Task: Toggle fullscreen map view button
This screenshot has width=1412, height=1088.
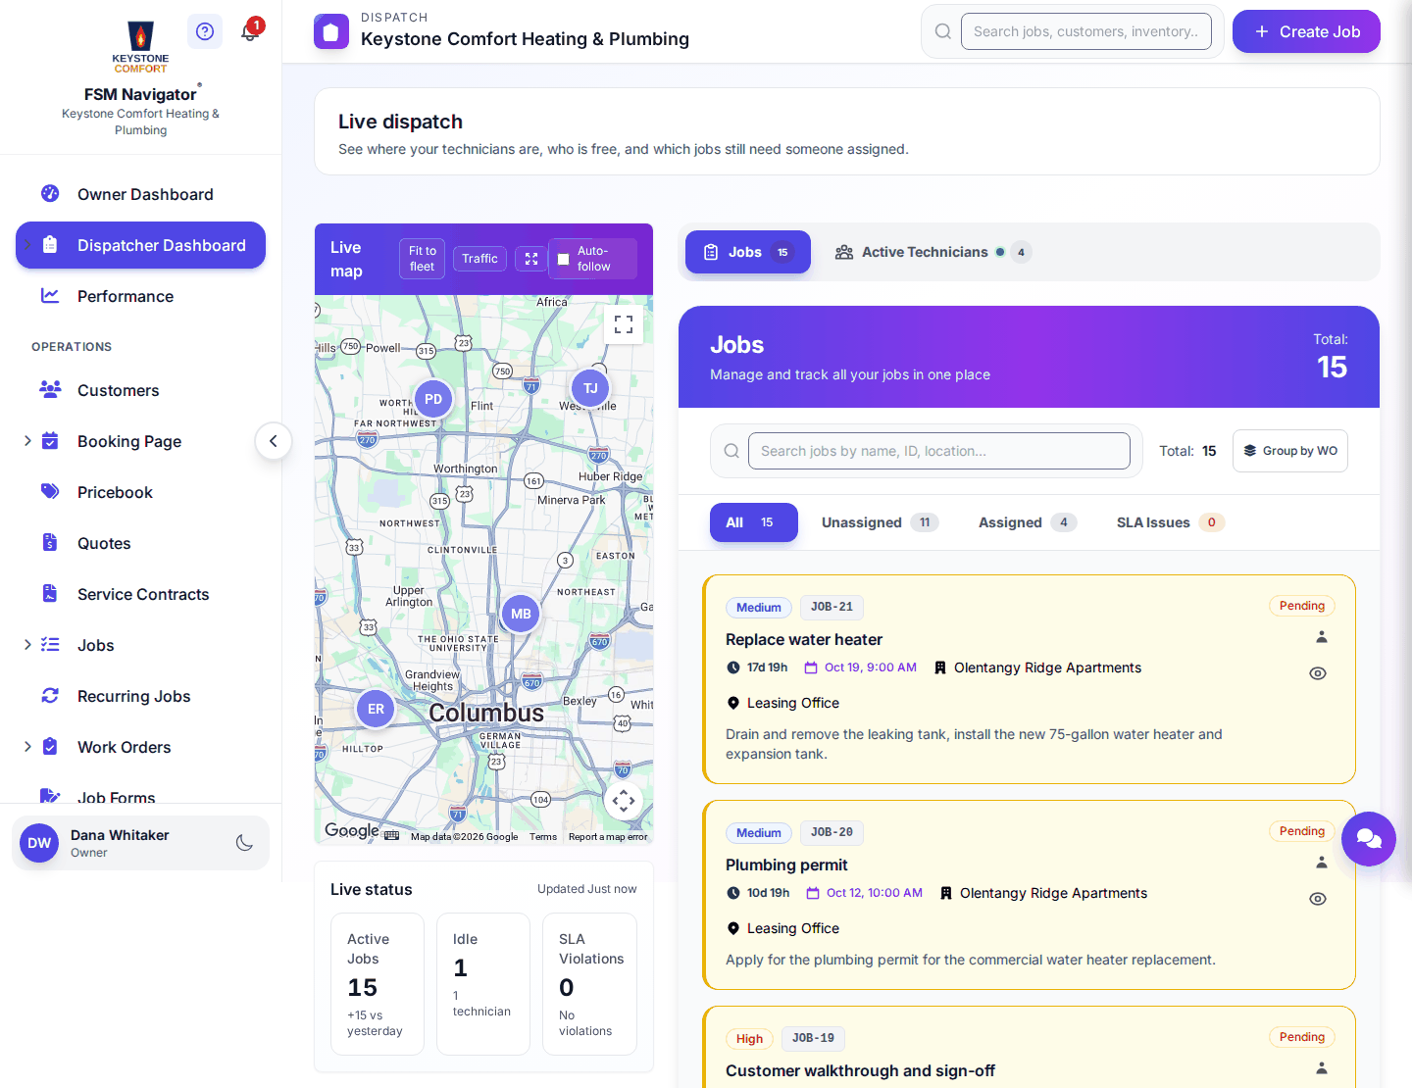Action: [624, 323]
